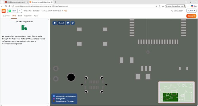The width and height of the screenshot is (198, 106).
Task: Click the Ralf workspace button
Action: (13, 11)
